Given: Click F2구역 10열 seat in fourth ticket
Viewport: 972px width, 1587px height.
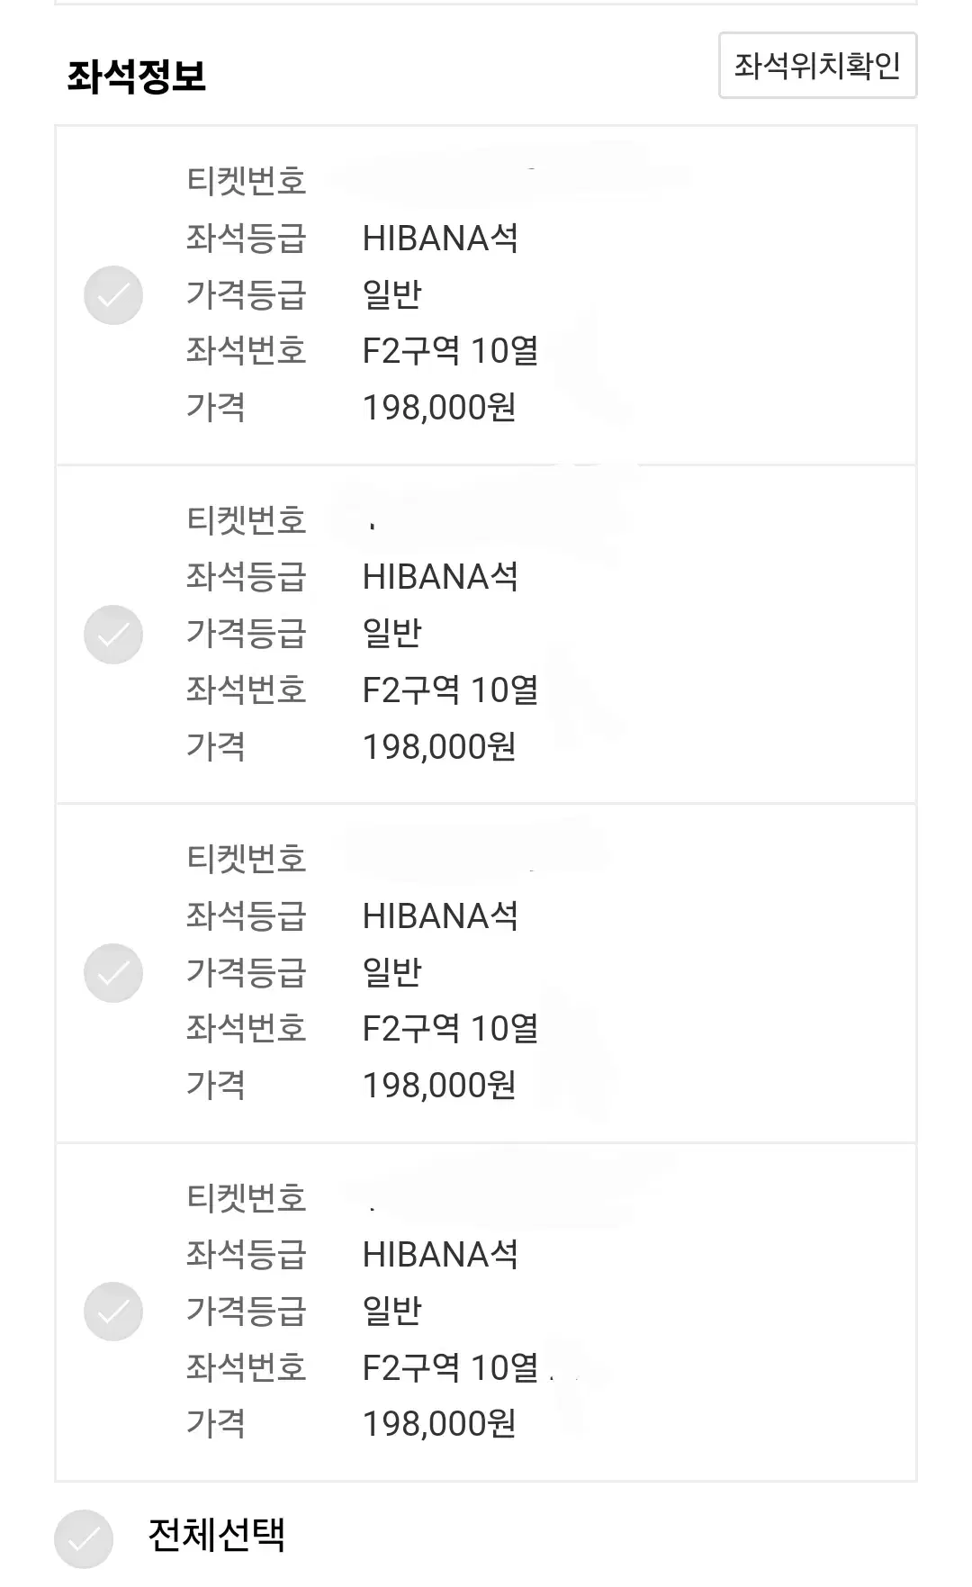Looking at the screenshot, I should click(x=450, y=1368).
